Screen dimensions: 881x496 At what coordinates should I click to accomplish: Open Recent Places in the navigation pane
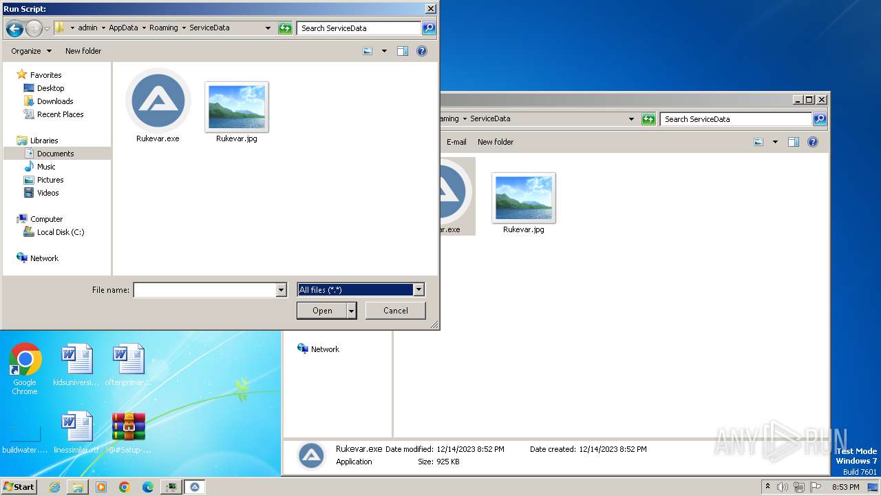pyautogui.click(x=60, y=114)
